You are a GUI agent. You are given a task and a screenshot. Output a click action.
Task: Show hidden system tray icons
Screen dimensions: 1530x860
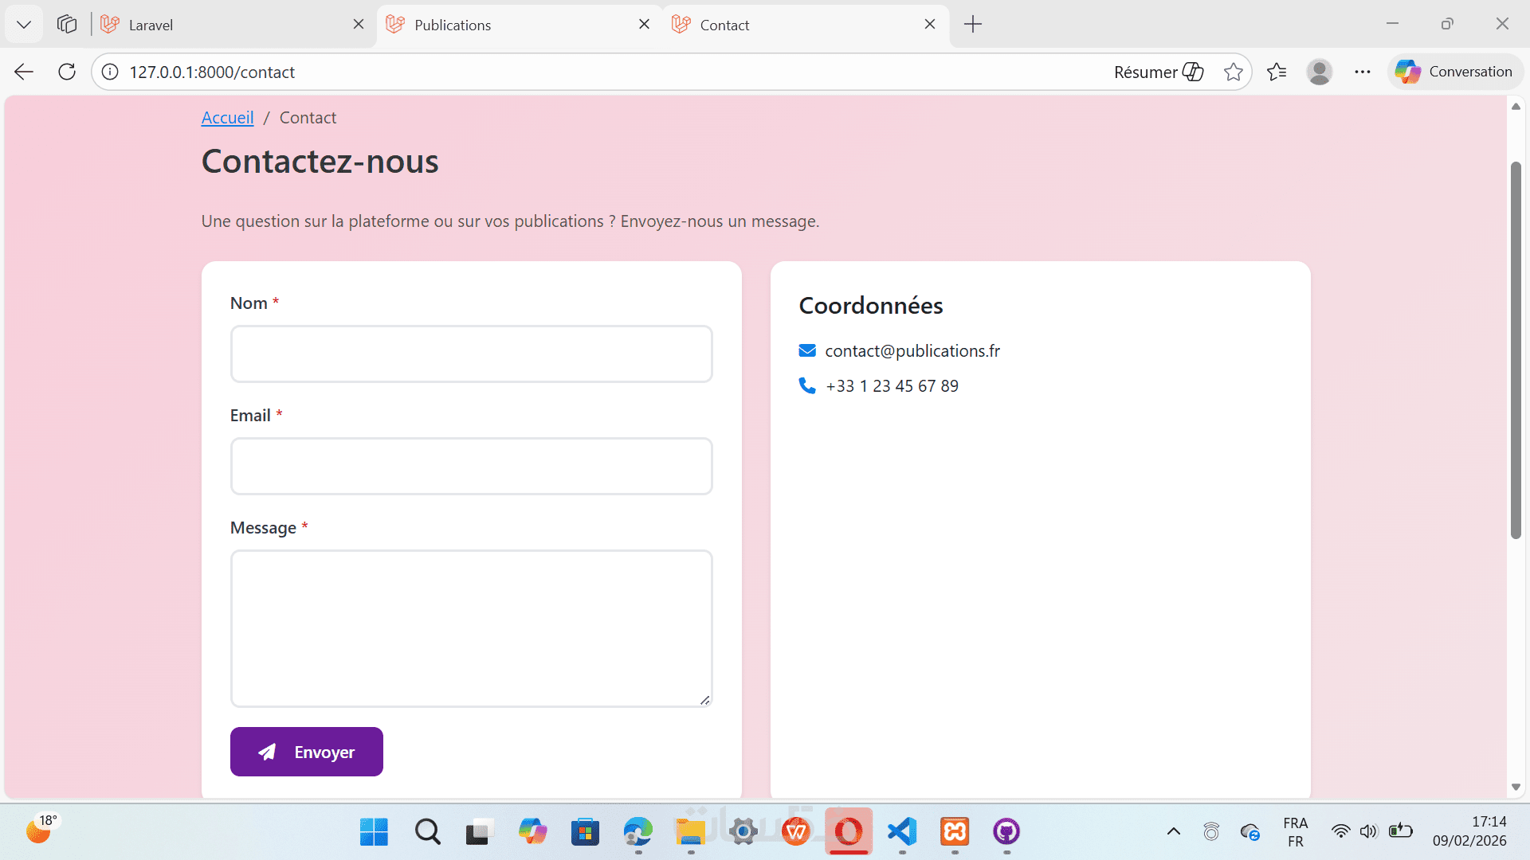coord(1173,832)
